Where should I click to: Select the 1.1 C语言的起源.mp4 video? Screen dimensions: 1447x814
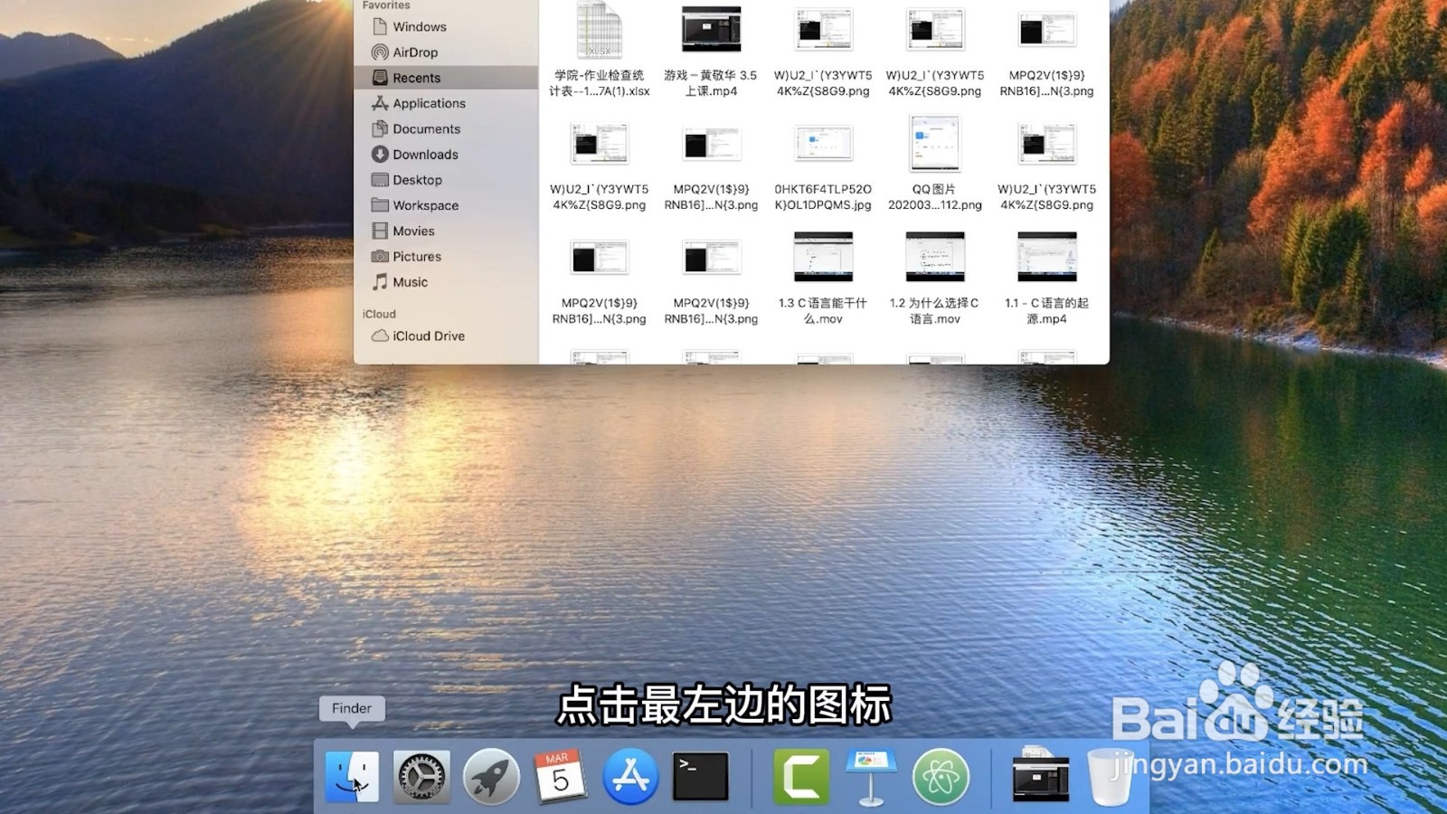(1046, 257)
